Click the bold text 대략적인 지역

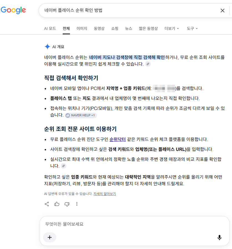(x=138, y=177)
